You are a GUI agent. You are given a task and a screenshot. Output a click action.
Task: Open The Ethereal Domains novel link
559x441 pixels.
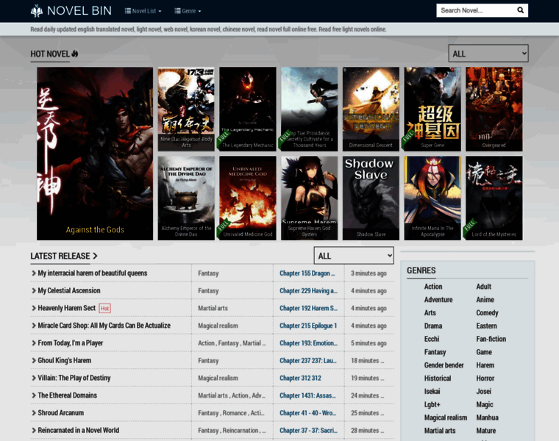[x=68, y=395]
